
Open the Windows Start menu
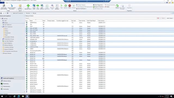(x=2, y=96)
